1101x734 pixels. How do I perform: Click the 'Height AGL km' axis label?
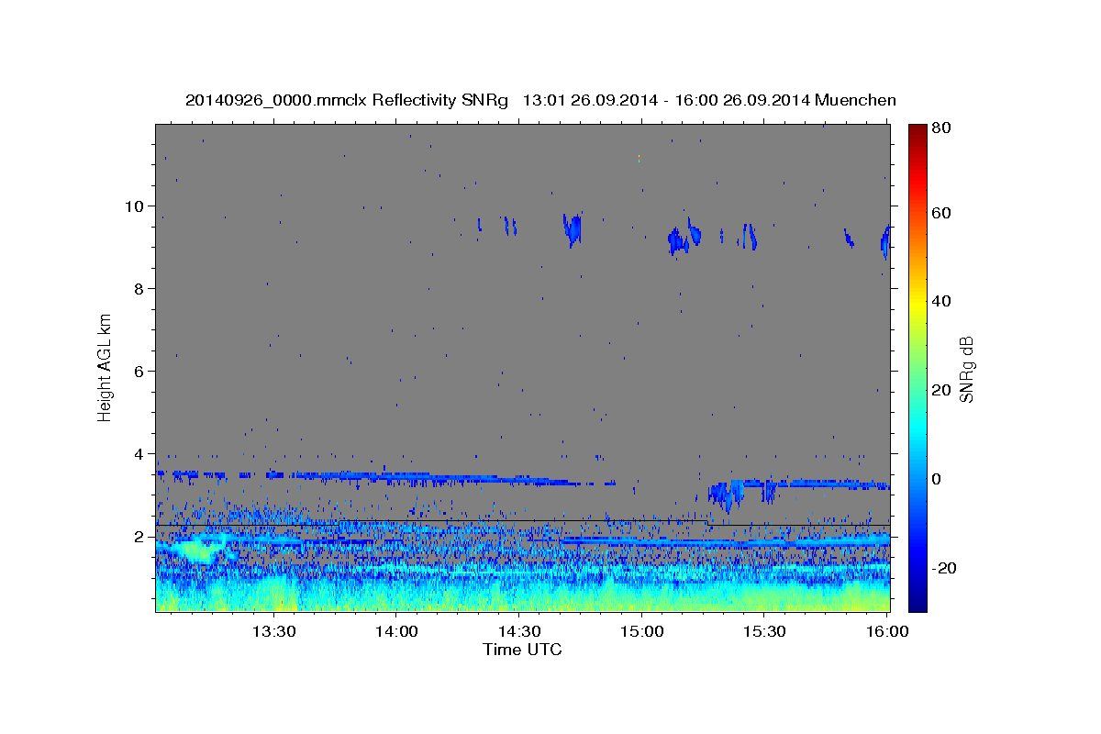pos(105,367)
